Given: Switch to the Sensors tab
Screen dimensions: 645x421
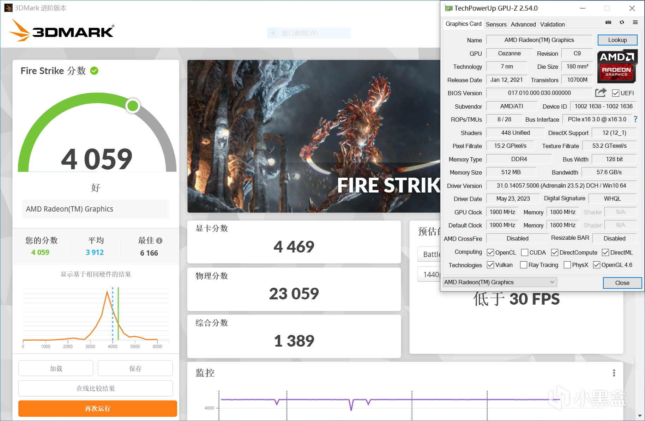Looking at the screenshot, I should pyautogui.click(x=496, y=24).
